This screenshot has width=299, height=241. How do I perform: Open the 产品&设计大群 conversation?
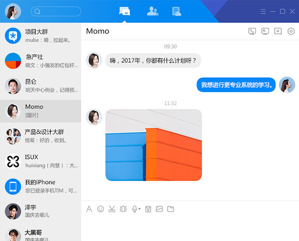pyautogui.click(x=40, y=136)
